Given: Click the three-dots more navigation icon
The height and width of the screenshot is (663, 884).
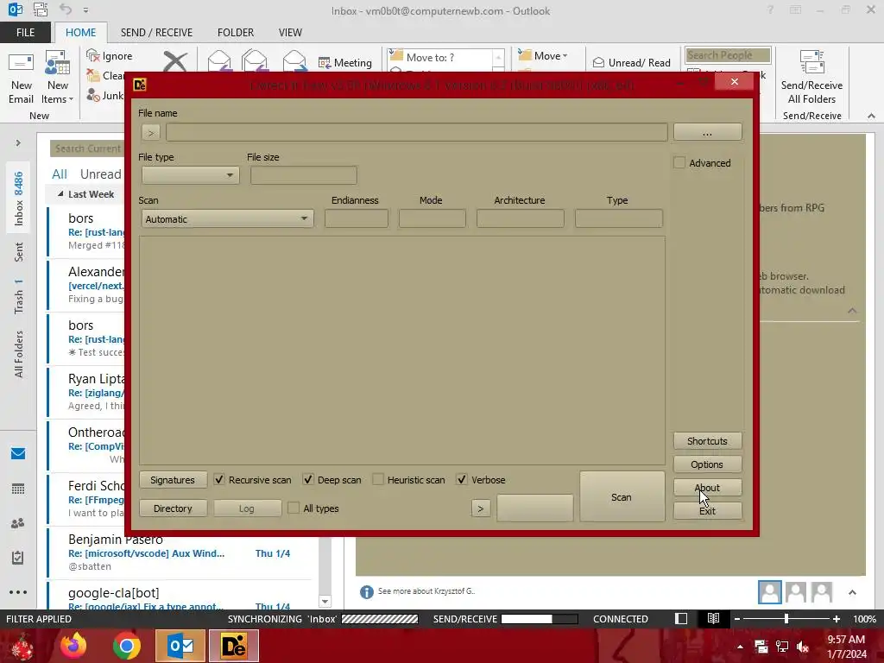Looking at the screenshot, I should [x=18, y=592].
